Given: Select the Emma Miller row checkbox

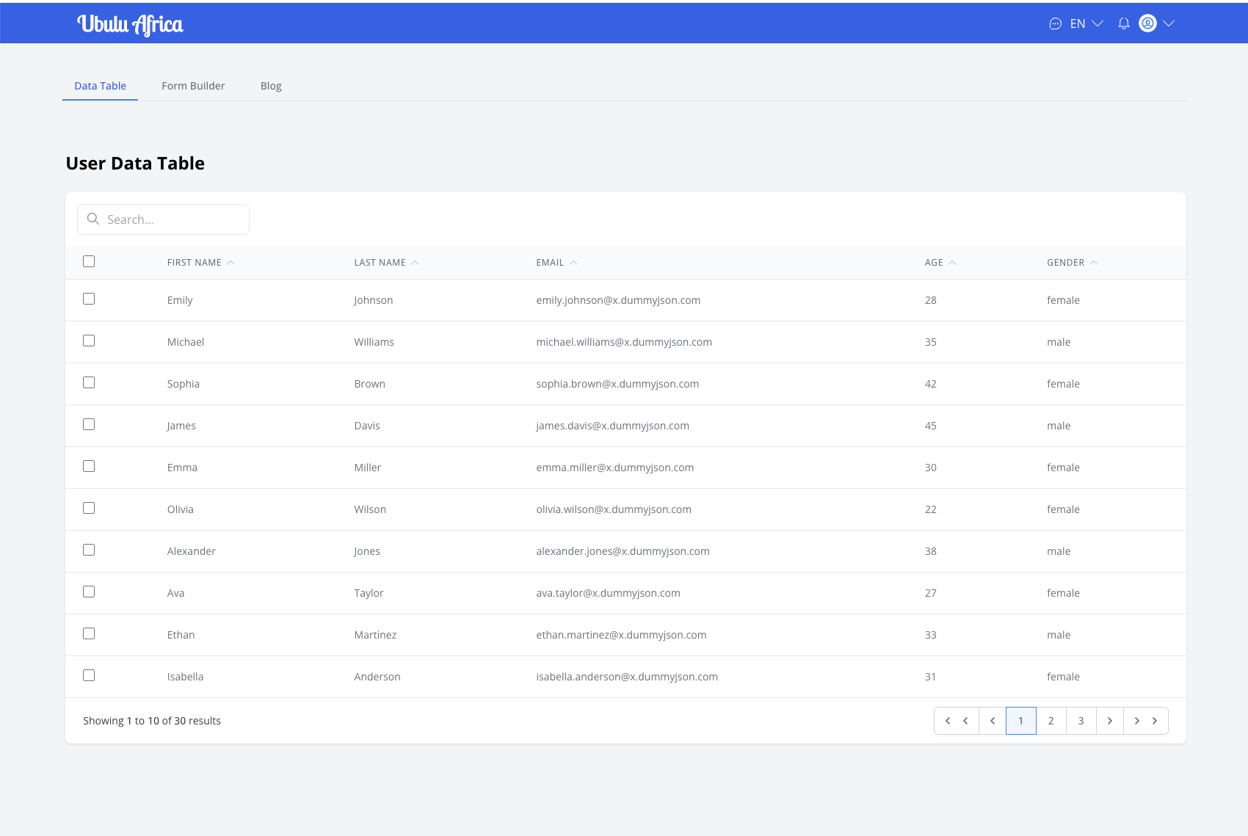Looking at the screenshot, I should pyautogui.click(x=89, y=466).
